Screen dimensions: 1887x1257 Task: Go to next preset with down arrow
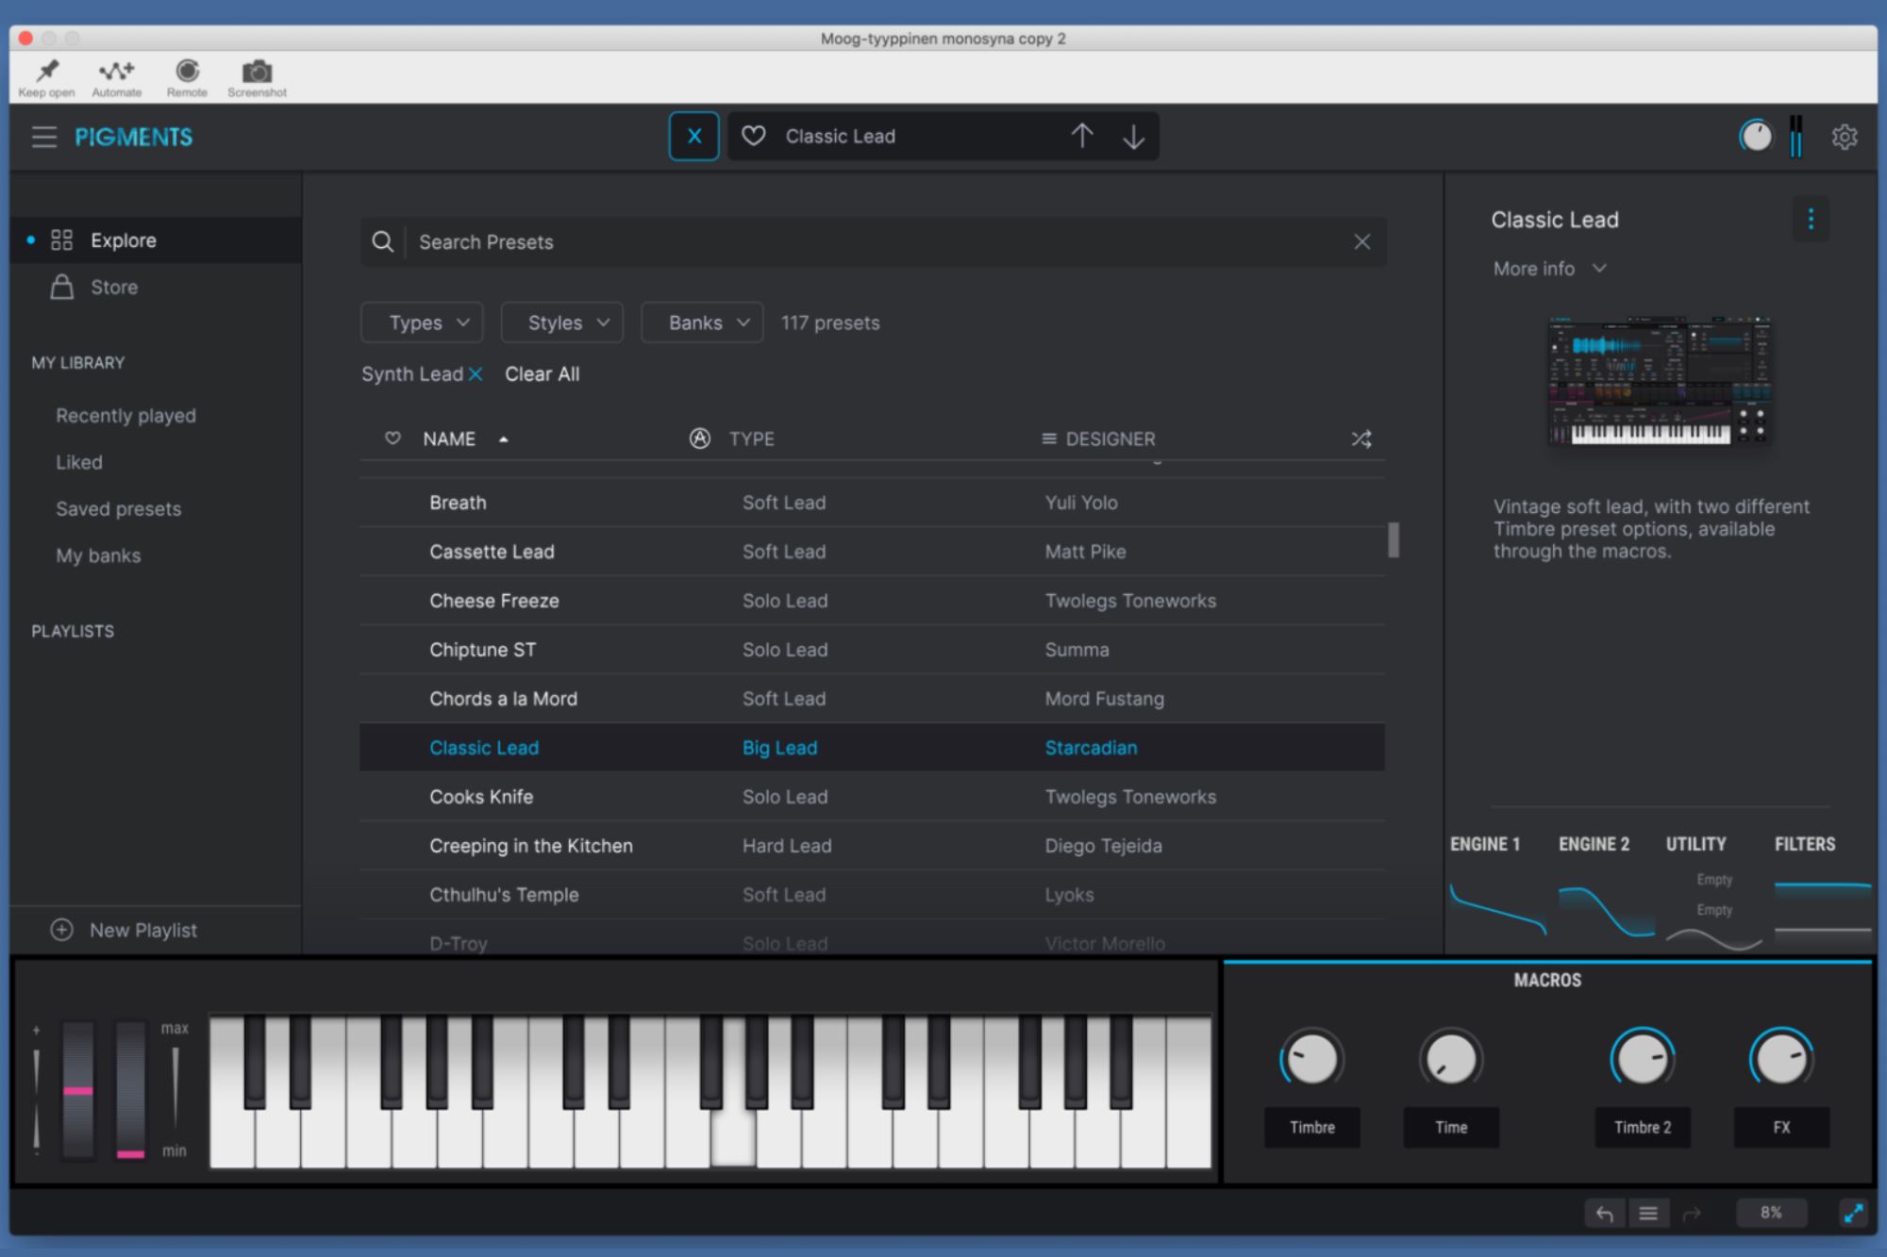(x=1133, y=137)
